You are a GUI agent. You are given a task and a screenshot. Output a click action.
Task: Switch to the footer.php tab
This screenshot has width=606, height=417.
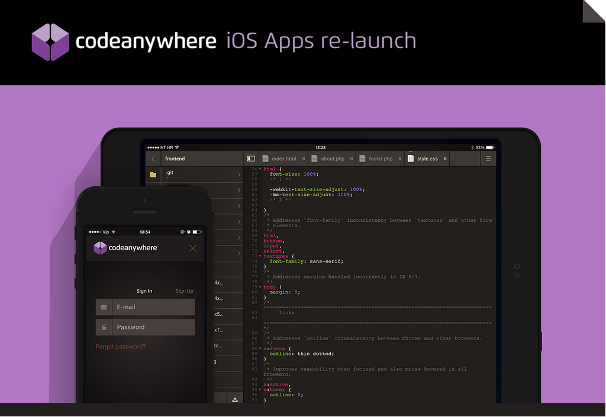point(381,159)
